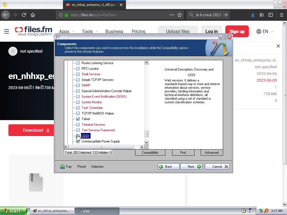Toggle Terminal Services checkbox

point(78,125)
